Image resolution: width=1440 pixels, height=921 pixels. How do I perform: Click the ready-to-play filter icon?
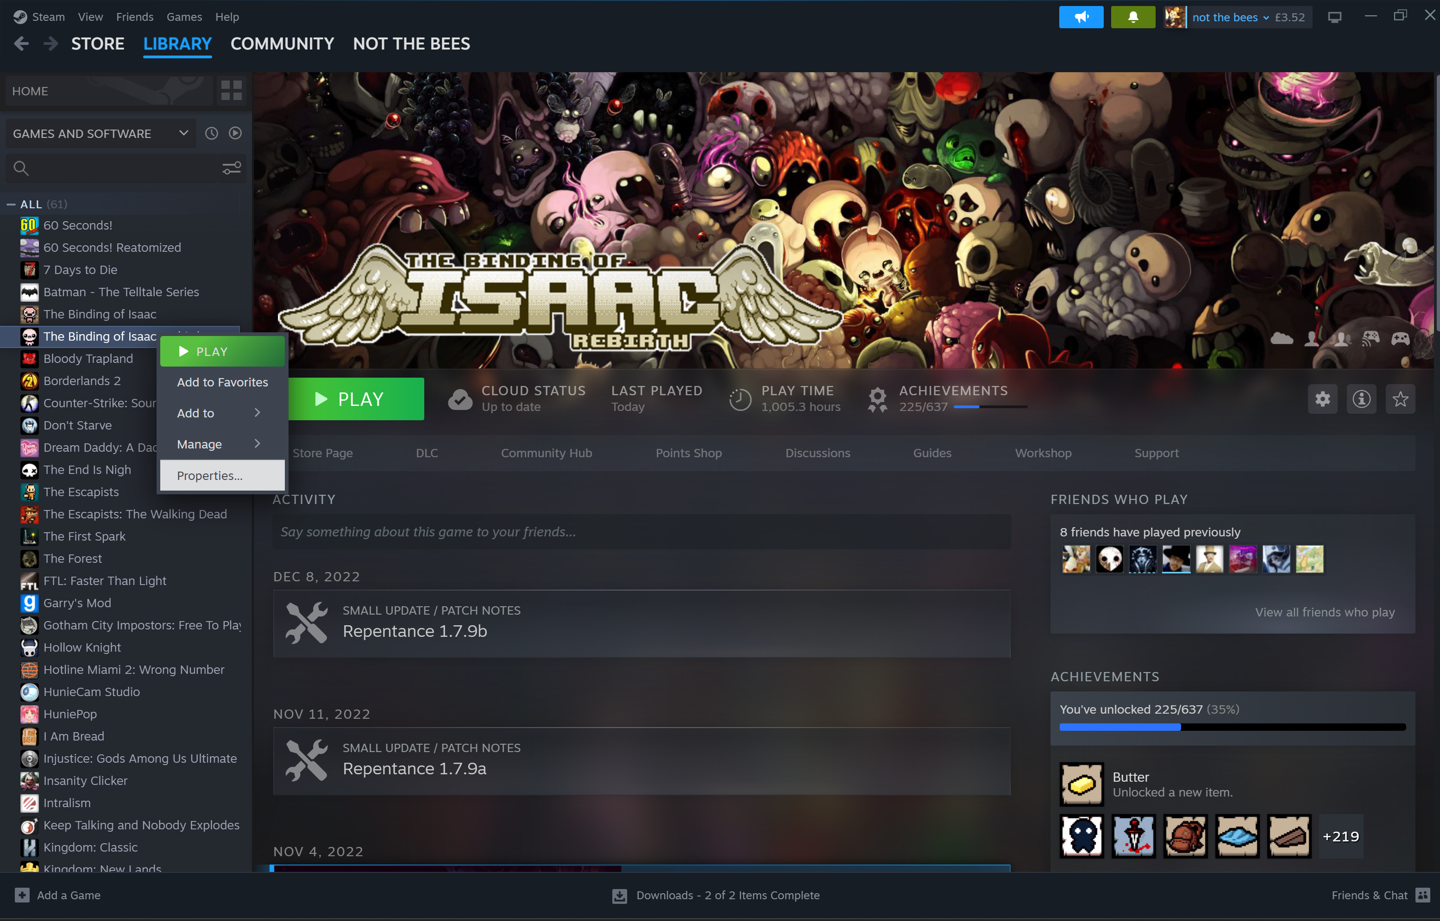[235, 133]
